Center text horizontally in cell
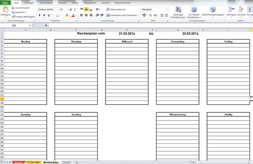Image resolution: width=253 pixels, height=164 pixels. (x=86, y=15)
